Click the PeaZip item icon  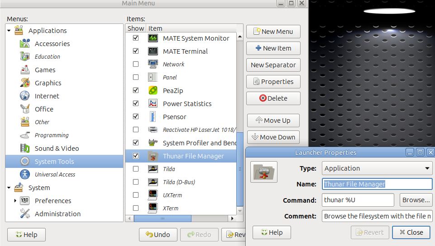coord(153,90)
